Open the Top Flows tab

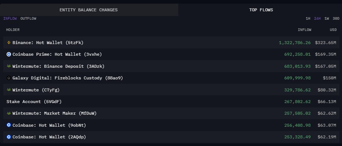(261, 10)
